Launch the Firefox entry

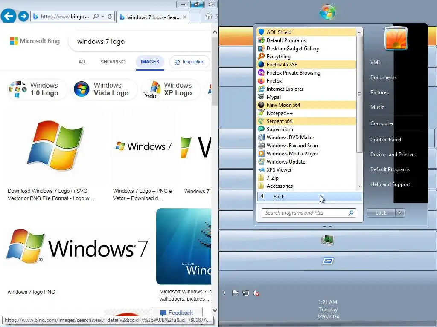point(306,80)
